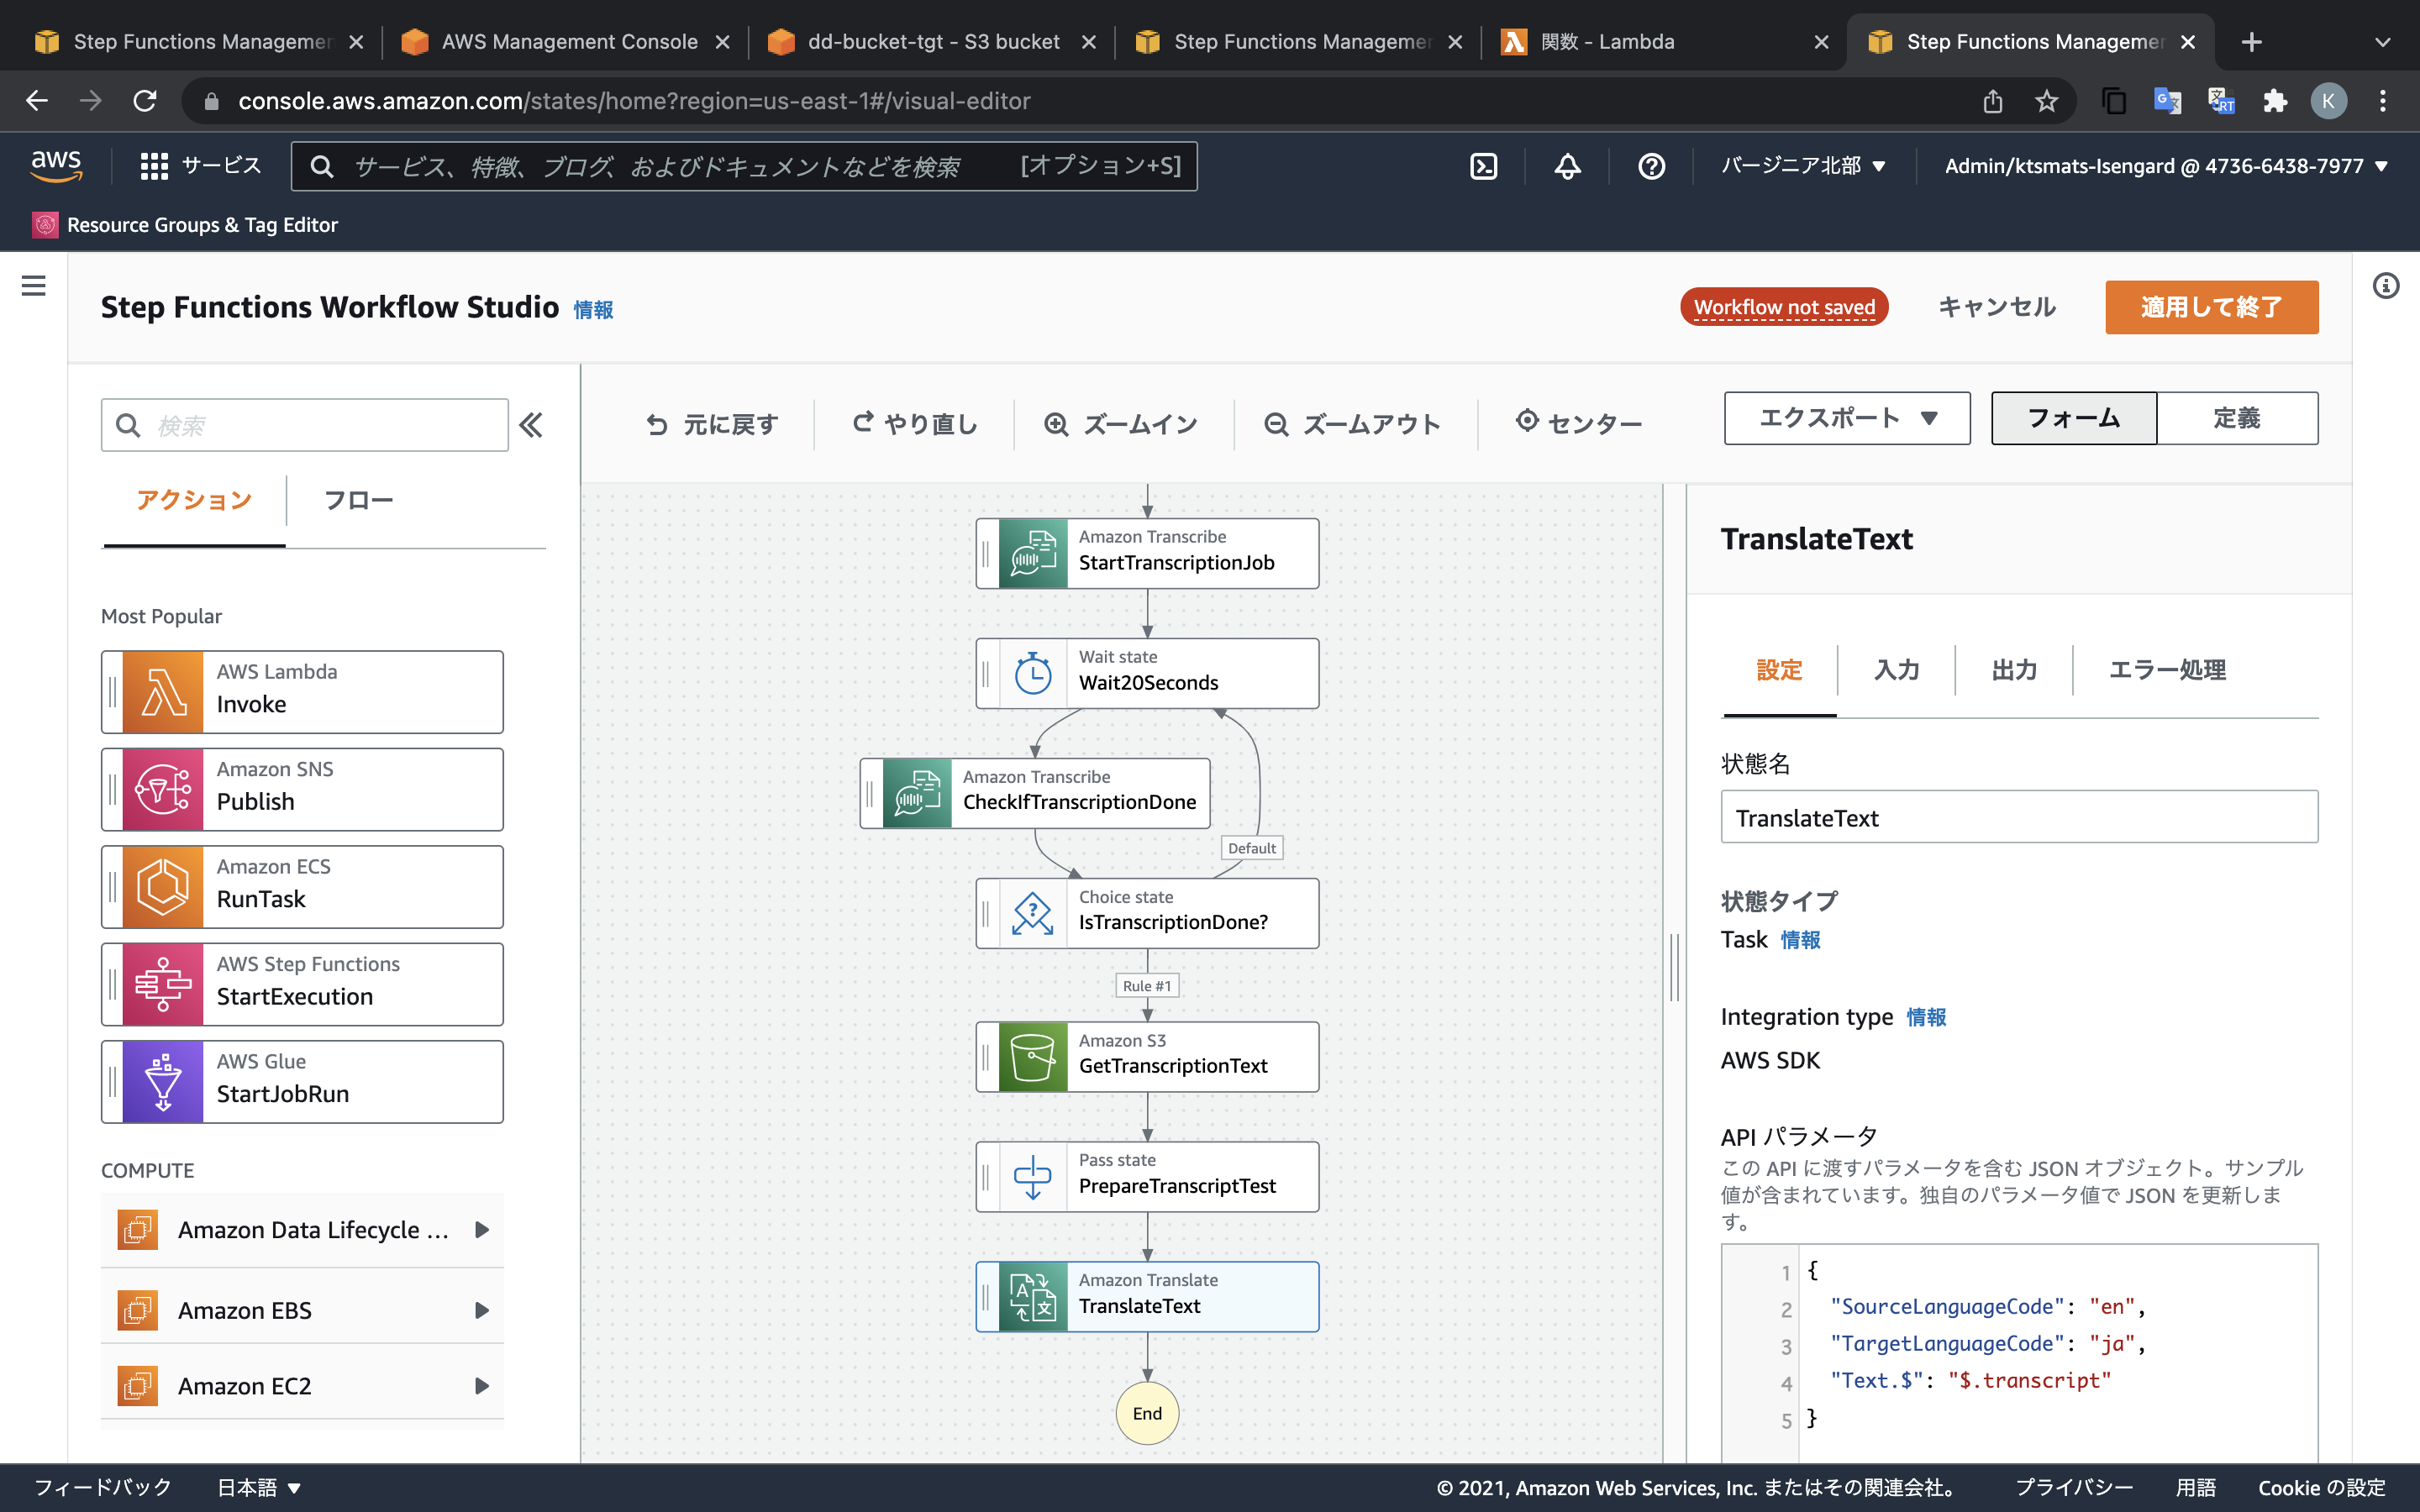The height and width of the screenshot is (1512, 2420).
Task: Switch to the フォーム view toggle
Action: click(2073, 418)
